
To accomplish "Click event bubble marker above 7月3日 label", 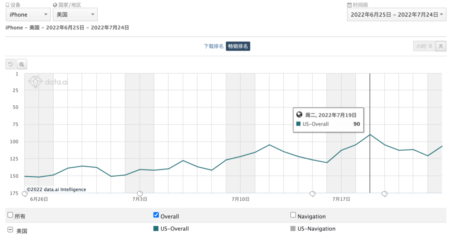I will (140, 194).
